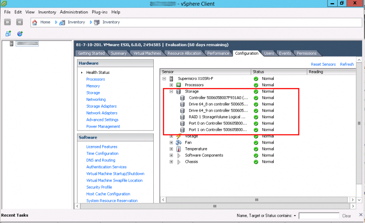Click the Storage sensor cylinder icon
This screenshot has height=223, width=365.
[178, 92]
